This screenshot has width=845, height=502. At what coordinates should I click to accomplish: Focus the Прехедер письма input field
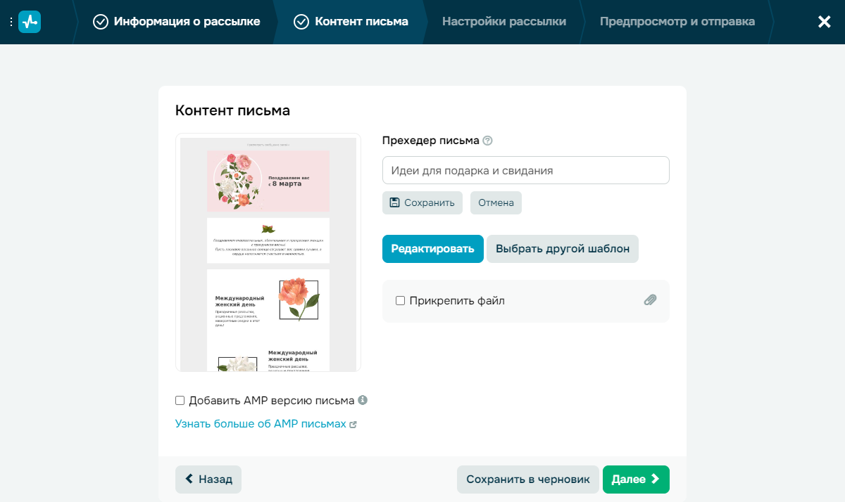point(525,170)
